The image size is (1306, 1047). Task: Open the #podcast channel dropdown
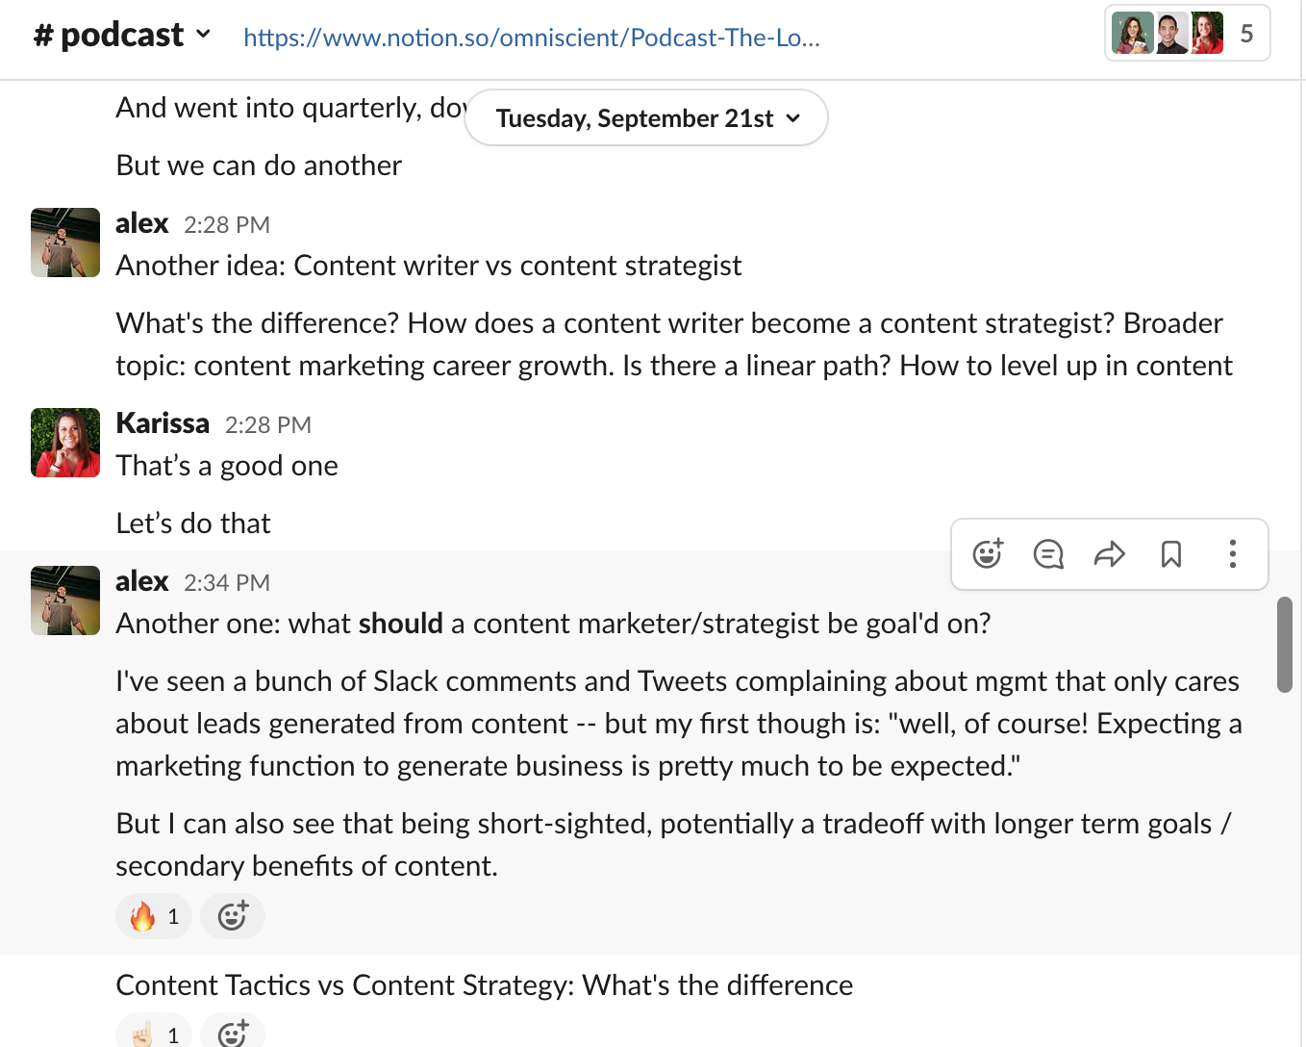pyautogui.click(x=122, y=36)
